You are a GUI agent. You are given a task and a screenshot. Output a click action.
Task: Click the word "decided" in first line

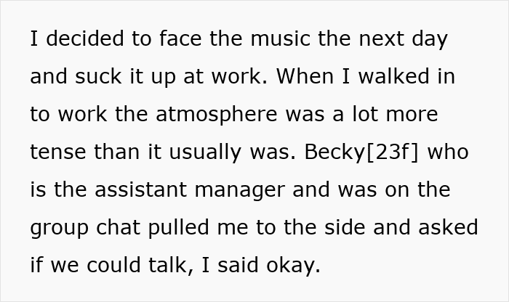[85, 38]
